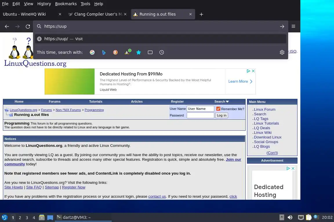The width and height of the screenshot is (334, 222).
Task: Expand the Search dropdown in navbar
Action: point(222,101)
